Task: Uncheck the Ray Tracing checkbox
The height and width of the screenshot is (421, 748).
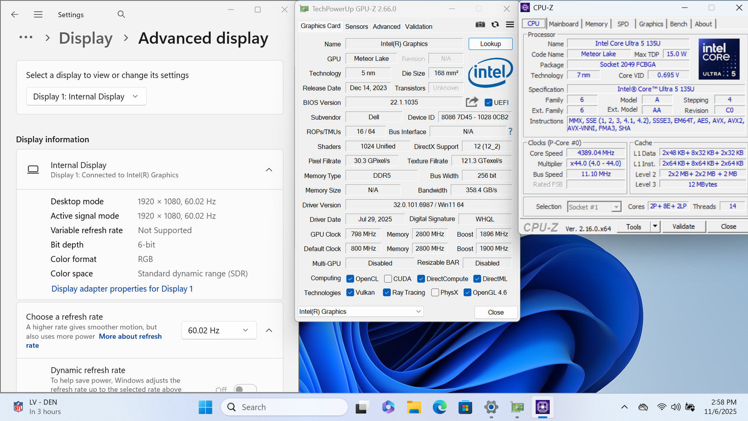Action: (x=387, y=292)
